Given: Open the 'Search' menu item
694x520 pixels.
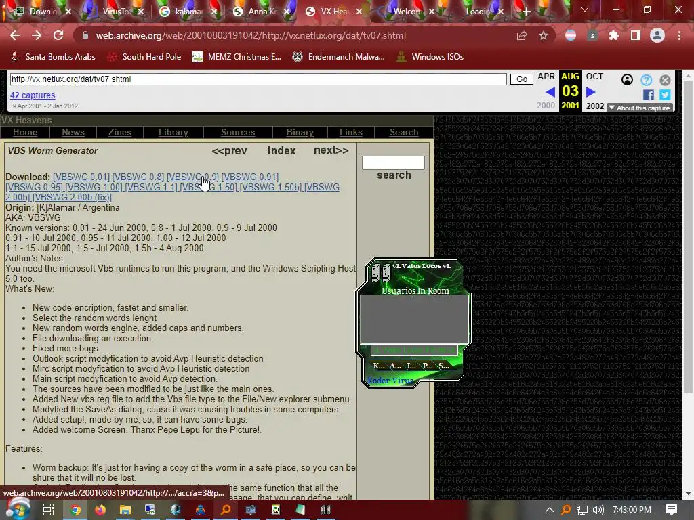Looking at the screenshot, I should pos(404,132).
